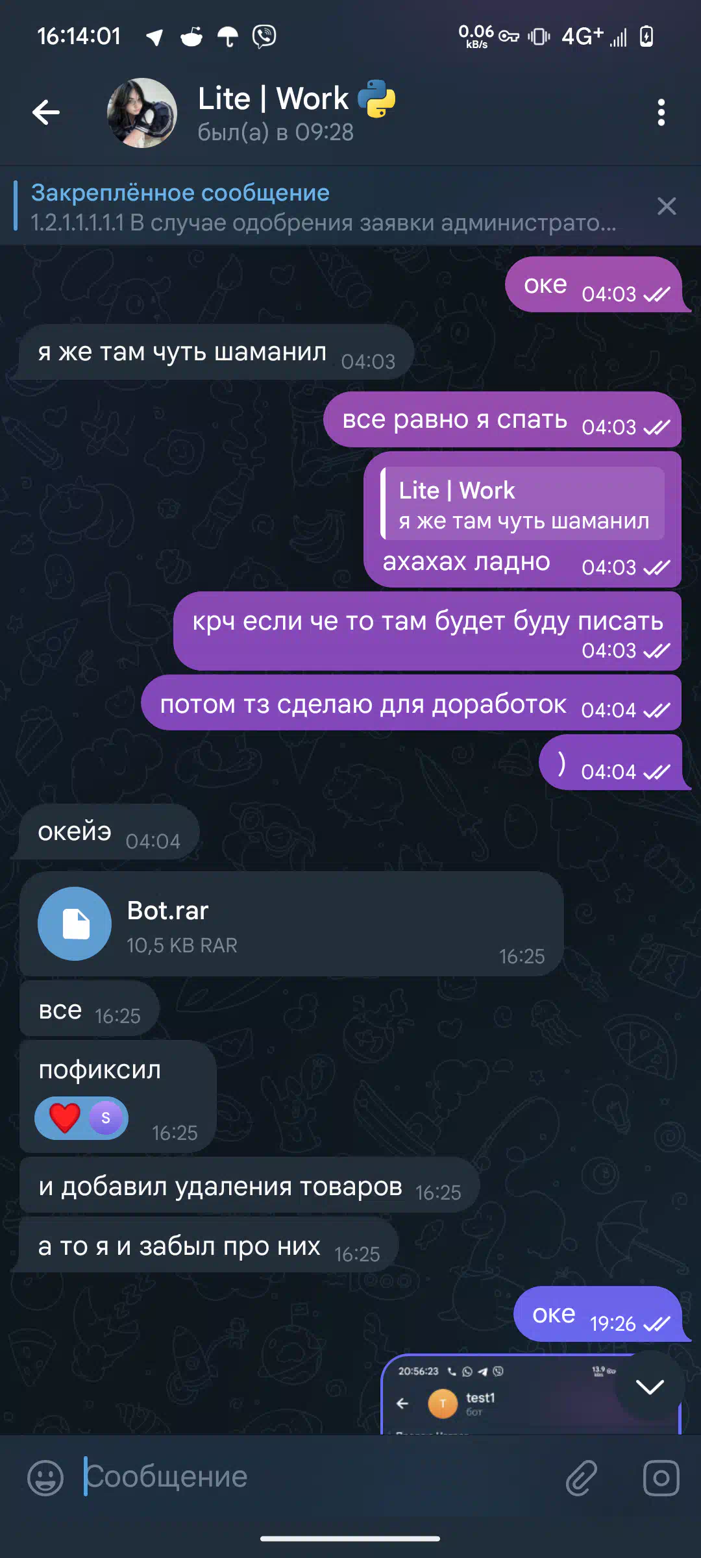Select the и добавил удаления товаров message

(249, 1185)
